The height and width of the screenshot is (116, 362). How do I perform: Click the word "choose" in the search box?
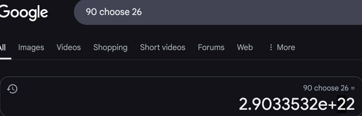click(114, 12)
